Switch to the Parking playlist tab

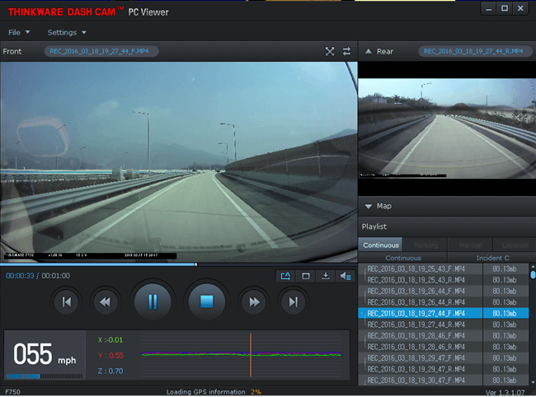(x=426, y=245)
